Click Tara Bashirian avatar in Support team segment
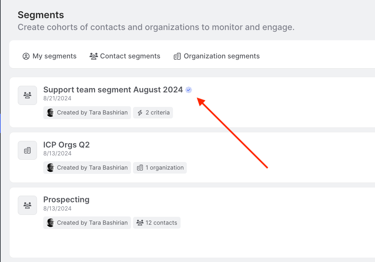Image resolution: width=375 pixels, height=262 pixels. [x=51, y=113]
